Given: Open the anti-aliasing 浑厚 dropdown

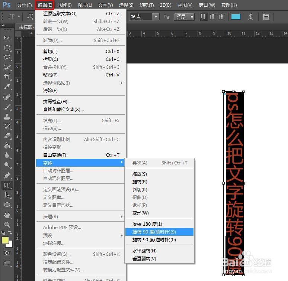Looking at the screenshot, I should coord(184,17).
